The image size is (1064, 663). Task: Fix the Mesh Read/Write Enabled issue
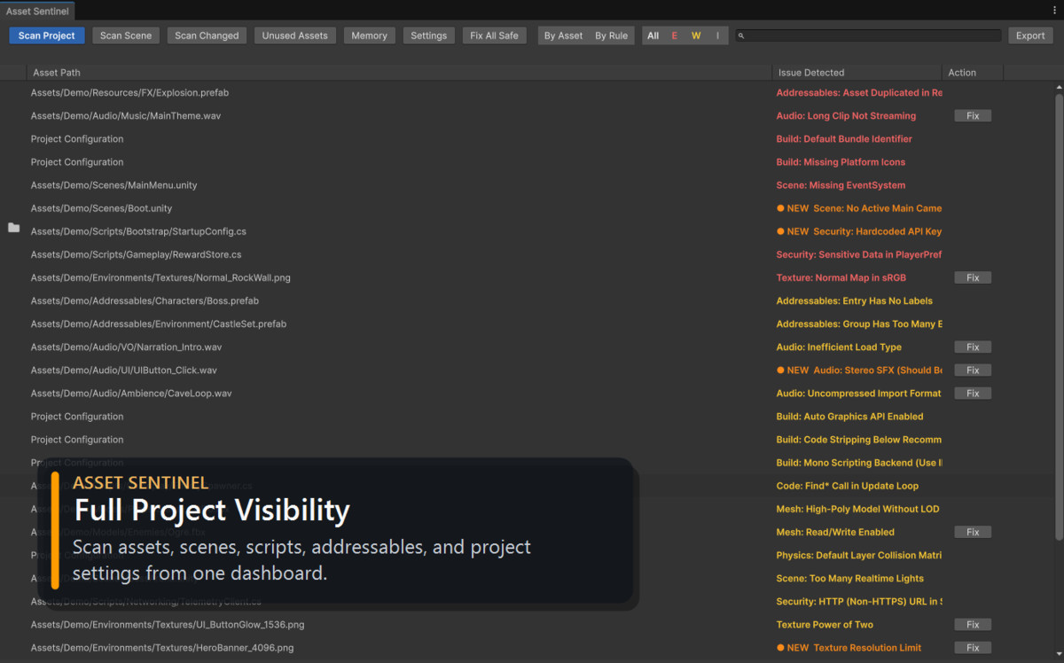point(973,532)
